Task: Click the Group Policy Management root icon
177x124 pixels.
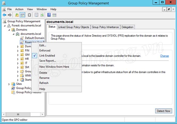Action: click(x=5, y=21)
